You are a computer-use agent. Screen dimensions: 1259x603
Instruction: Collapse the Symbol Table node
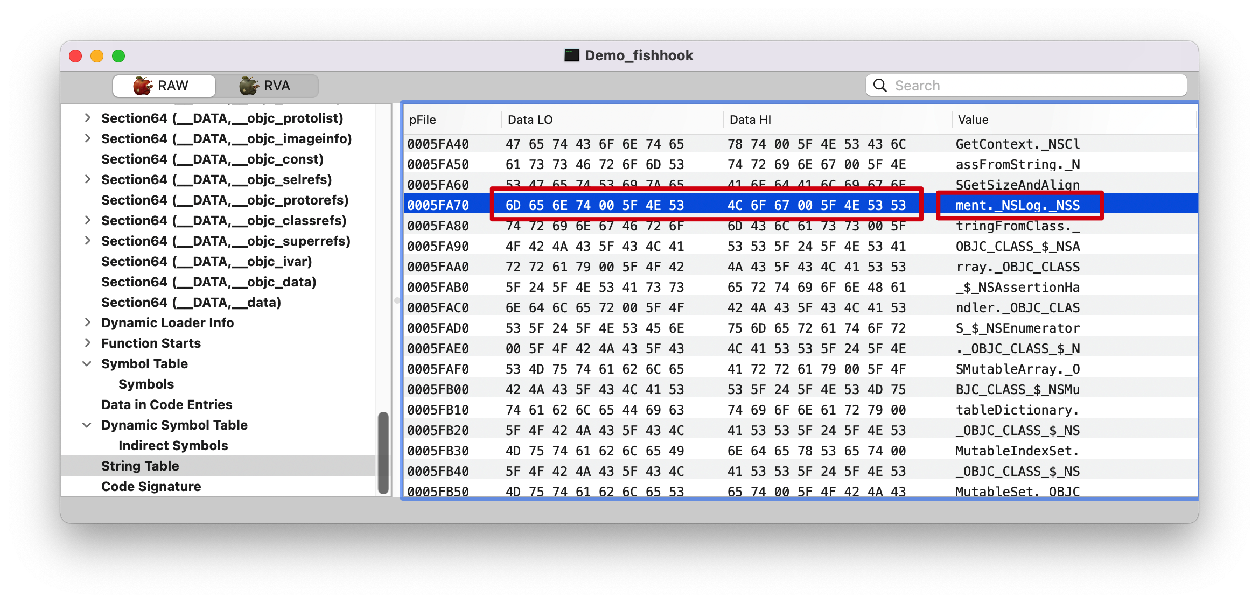coord(87,363)
